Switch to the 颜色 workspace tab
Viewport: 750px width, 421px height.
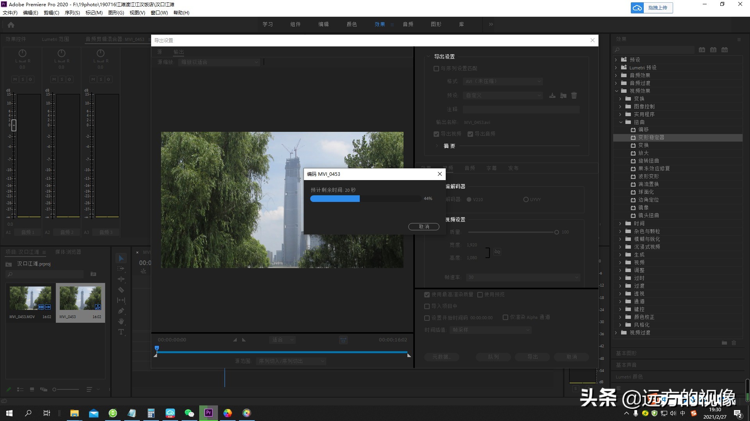point(352,24)
